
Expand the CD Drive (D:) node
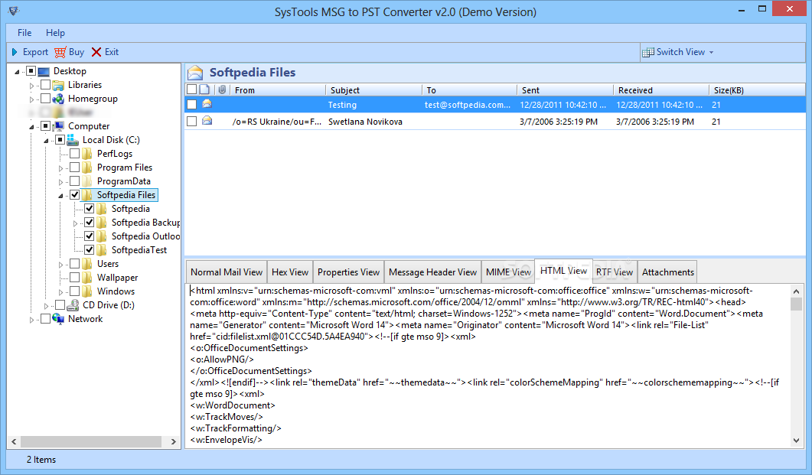click(46, 305)
